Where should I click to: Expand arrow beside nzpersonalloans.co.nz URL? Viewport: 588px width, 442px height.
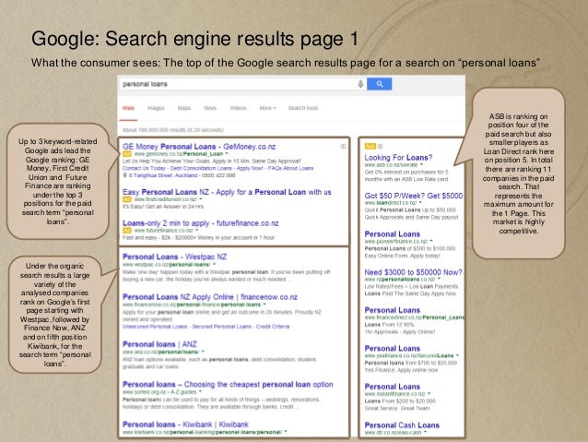[439, 280]
